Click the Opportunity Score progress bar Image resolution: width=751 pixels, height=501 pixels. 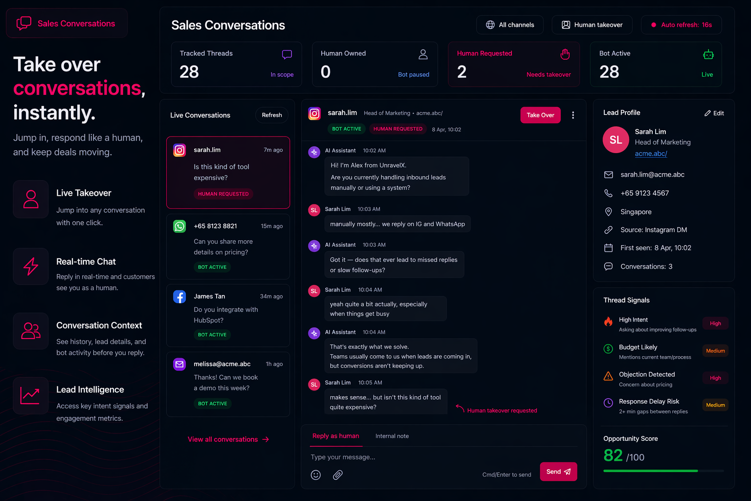pos(663,471)
